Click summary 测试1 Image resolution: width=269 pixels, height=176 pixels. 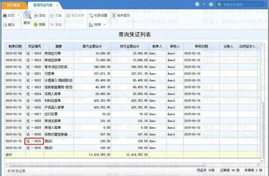tap(49, 141)
